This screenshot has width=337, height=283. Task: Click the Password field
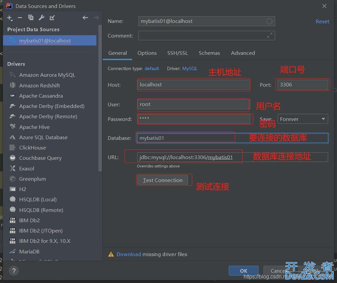194,119
